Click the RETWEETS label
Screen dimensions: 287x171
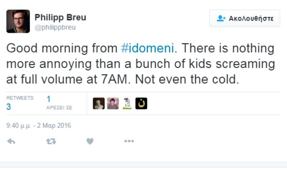coord(20,98)
